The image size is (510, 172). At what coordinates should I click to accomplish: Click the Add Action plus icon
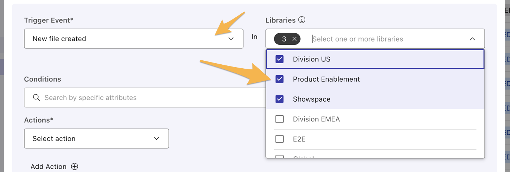[75, 167]
